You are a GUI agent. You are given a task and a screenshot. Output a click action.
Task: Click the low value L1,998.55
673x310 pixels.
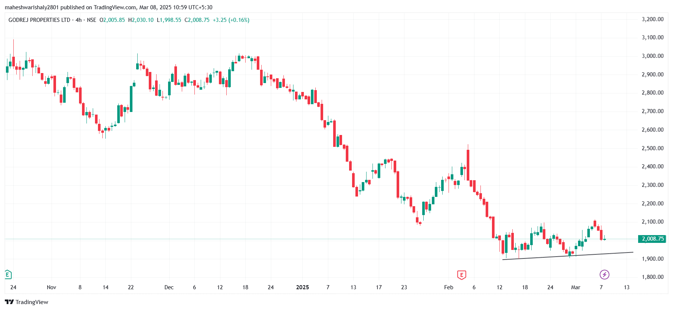tap(169, 20)
